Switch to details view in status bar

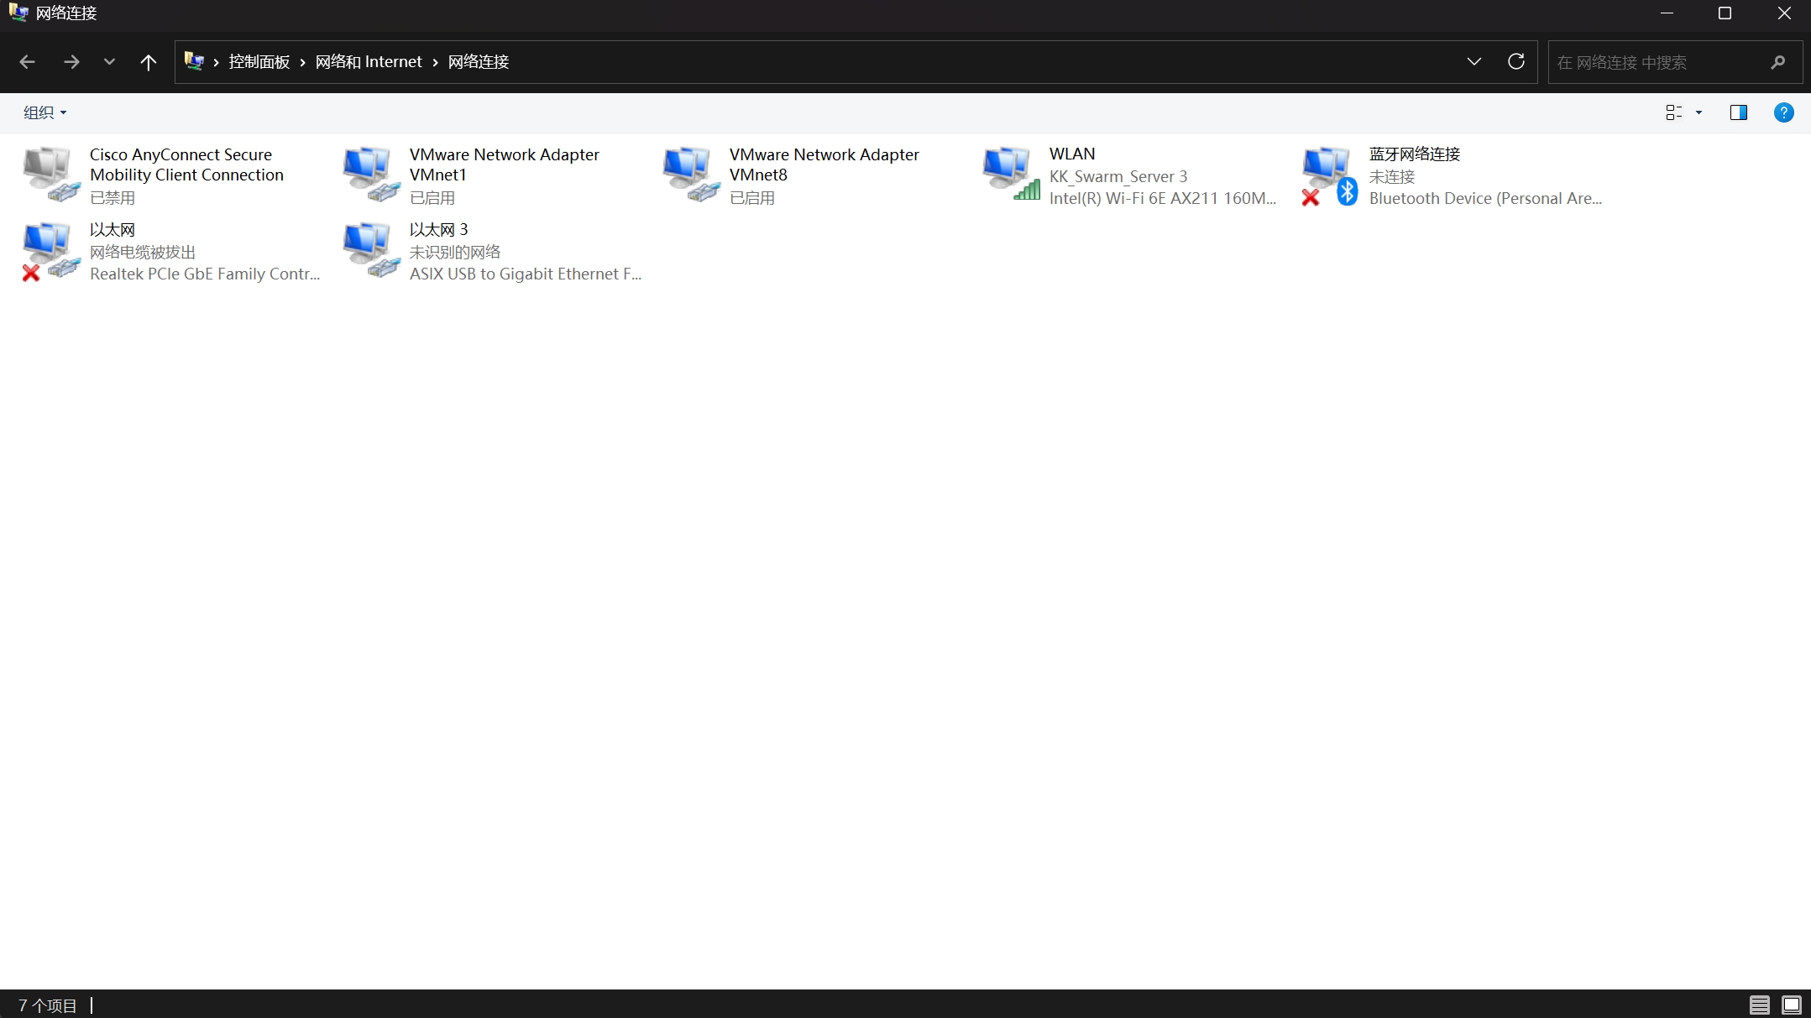[1759, 1004]
